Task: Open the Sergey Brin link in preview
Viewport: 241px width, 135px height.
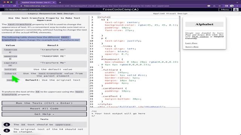Action: (x=192, y=46)
